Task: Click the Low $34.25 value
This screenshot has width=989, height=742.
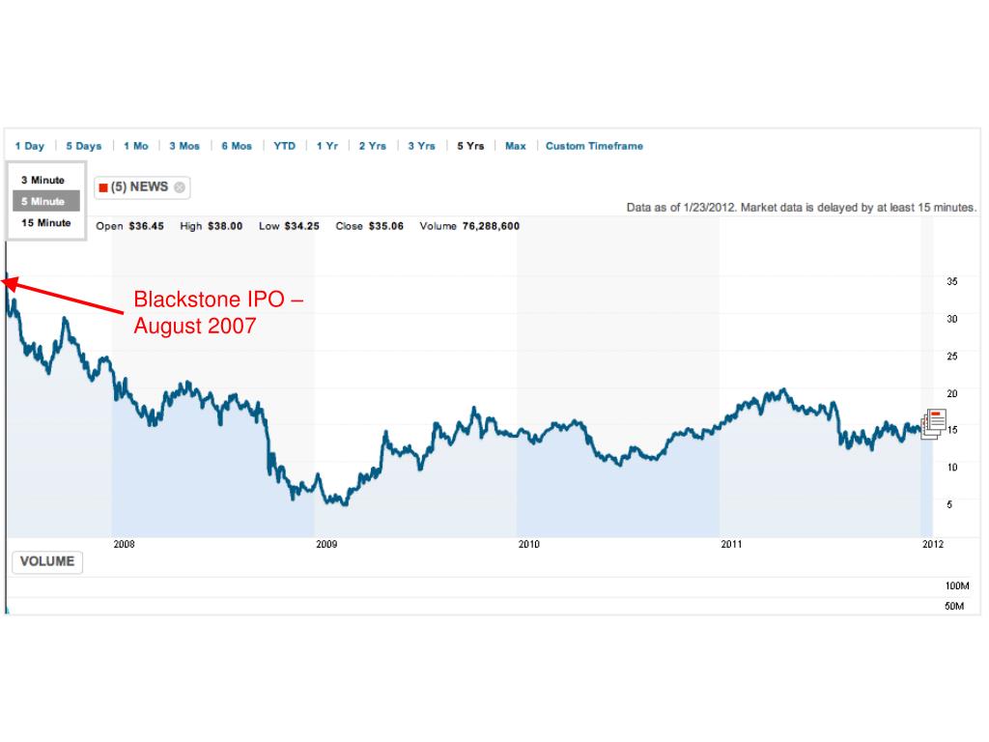Action: [290, 226]
